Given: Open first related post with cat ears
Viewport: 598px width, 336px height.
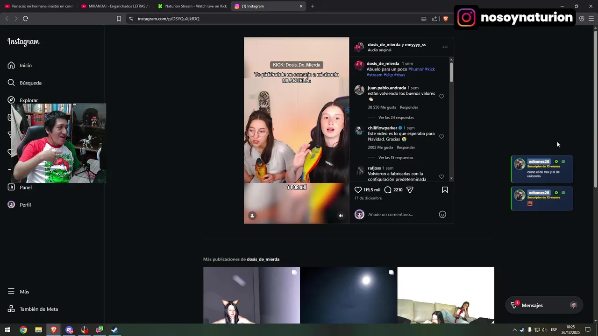Looking at the screenshot, I should pos(251,295).
